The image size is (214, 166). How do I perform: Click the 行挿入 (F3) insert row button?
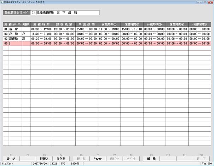(44, 159)
